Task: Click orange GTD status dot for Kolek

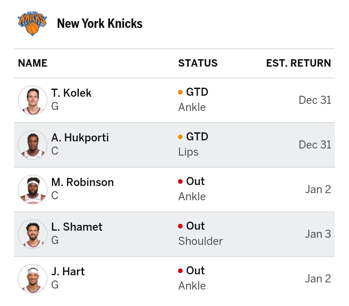Action: coord(180,93)
